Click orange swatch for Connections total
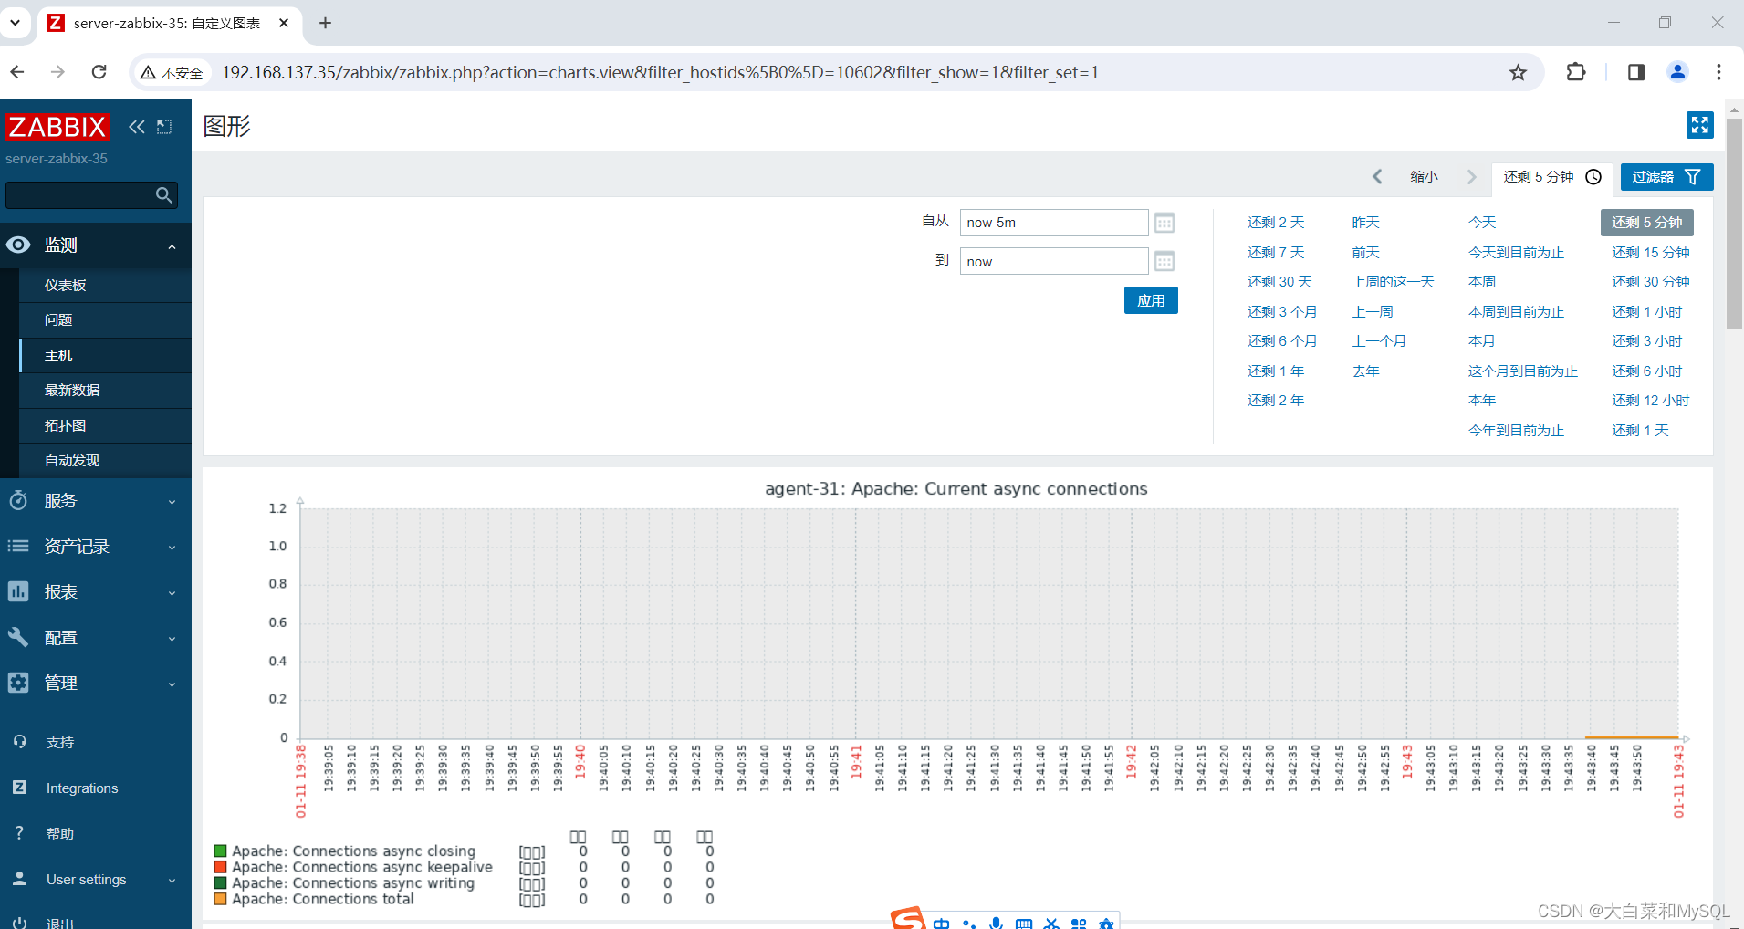Viewport: 1744px width, 929px height. coord(220,899)
